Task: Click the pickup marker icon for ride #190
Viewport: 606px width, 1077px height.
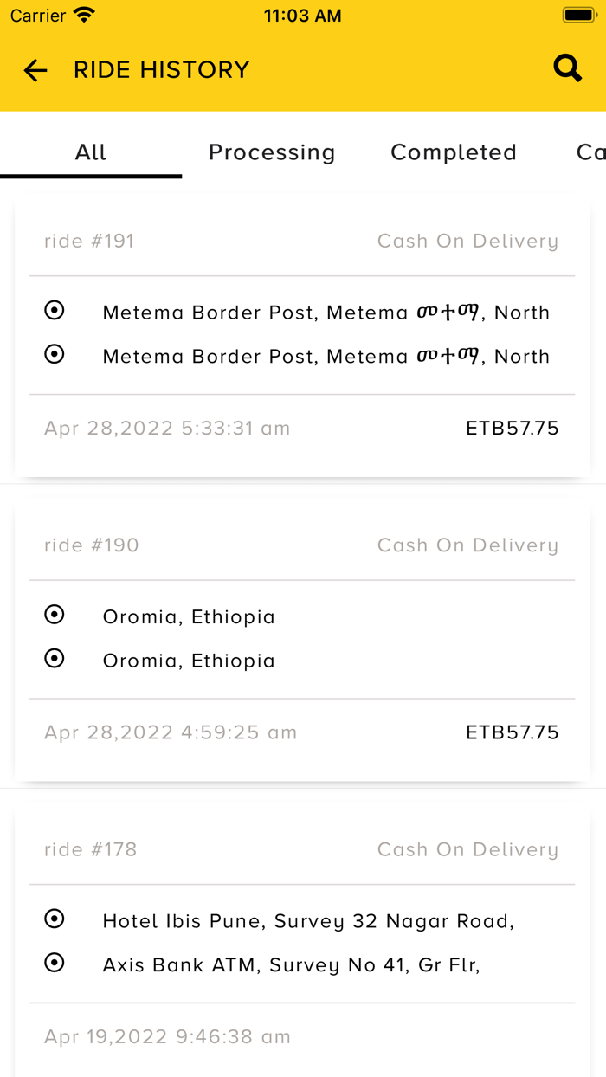Action: [x=55, y=615]
